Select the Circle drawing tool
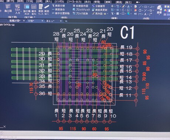Image resolution: width=170 pixels, height=140 pixels. click(140, 10)
